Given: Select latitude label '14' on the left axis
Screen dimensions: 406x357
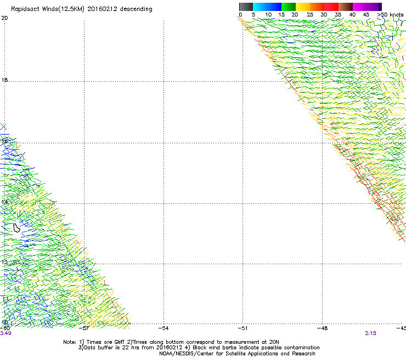Looking at the screenshot, I should pyautogui.click(x=4, y=202).
